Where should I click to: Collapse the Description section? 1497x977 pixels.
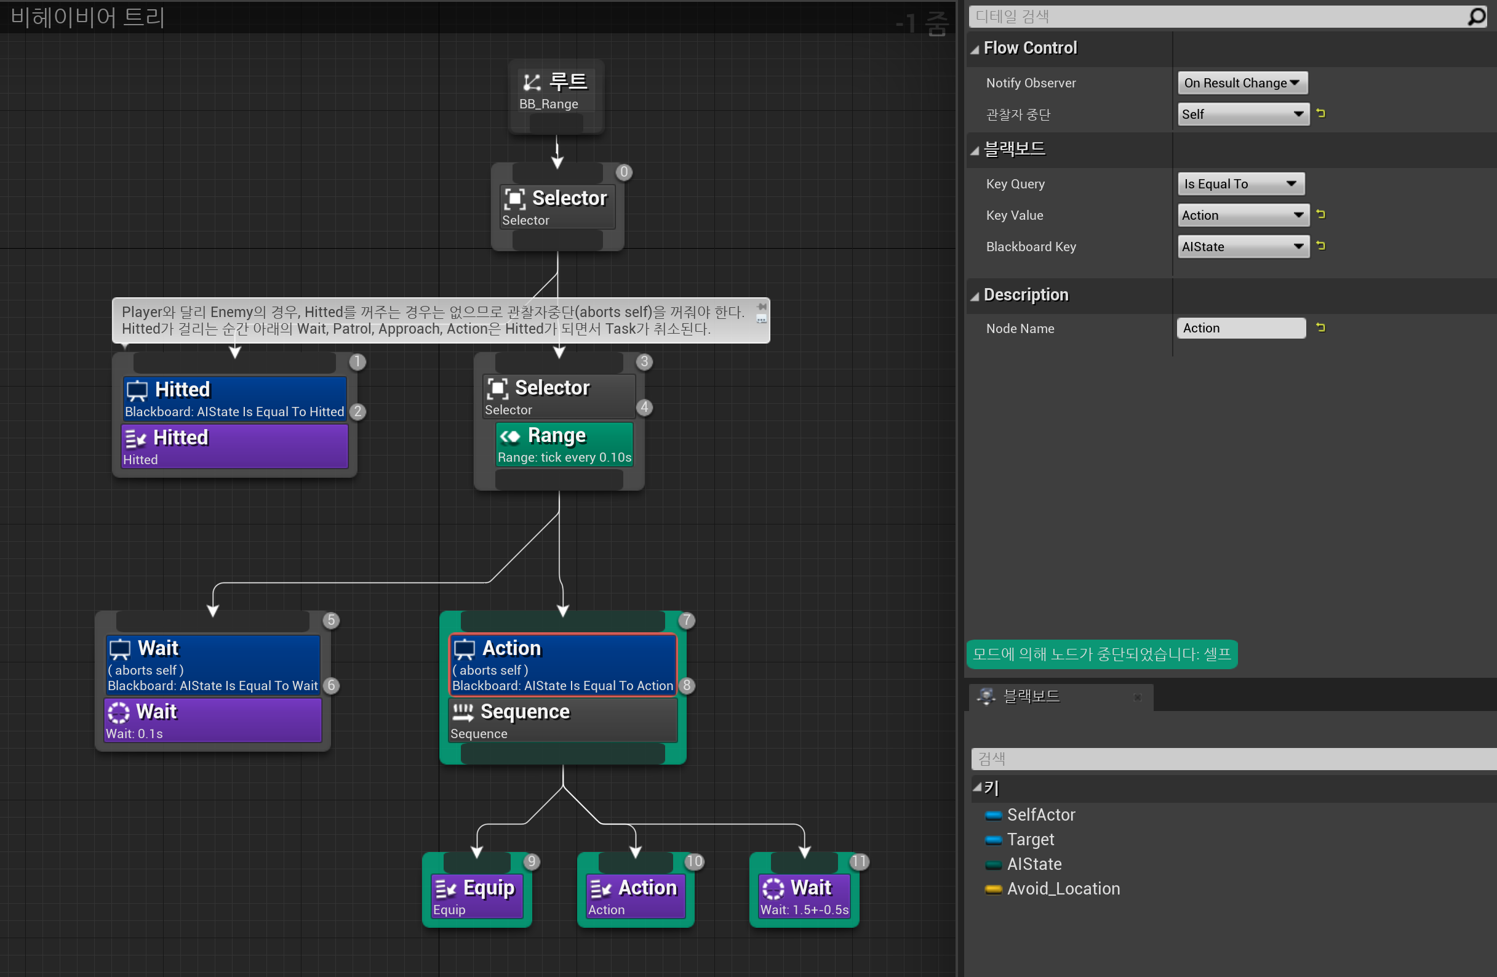coord(975,296)
